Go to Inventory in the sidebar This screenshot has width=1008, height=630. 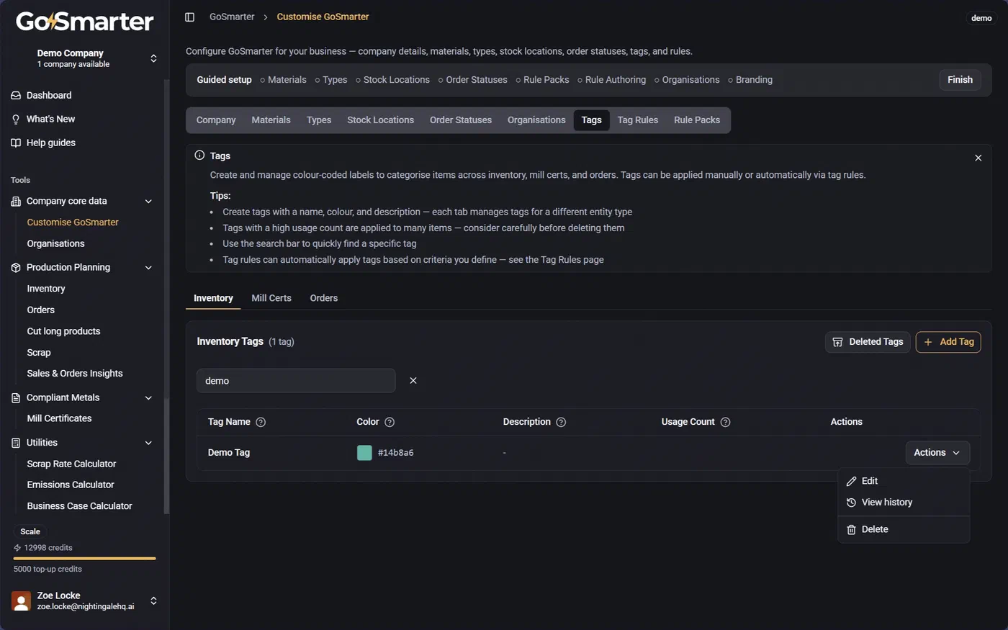(x=46, y=289)
